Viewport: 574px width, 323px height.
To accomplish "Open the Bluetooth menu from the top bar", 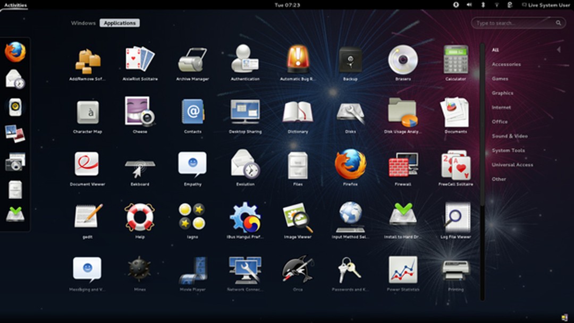I will tap(483, 4).
